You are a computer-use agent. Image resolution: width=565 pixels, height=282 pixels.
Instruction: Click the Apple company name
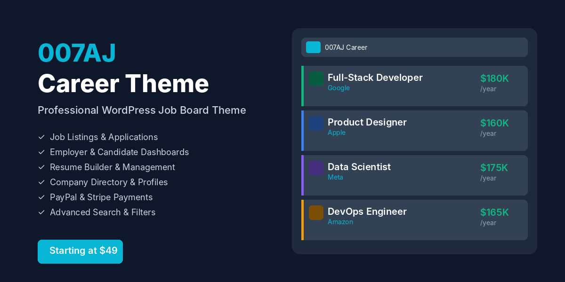coord(337,133)
